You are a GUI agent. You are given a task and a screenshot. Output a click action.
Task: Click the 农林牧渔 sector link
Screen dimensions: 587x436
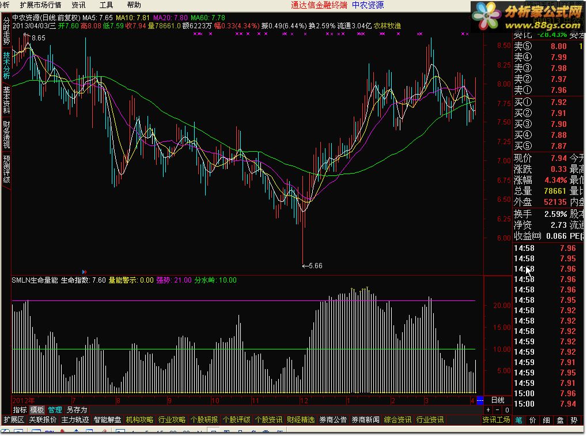coord(387,26)
